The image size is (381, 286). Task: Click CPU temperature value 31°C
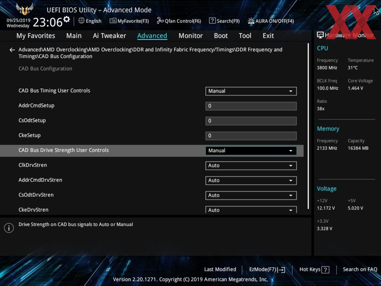click(353, 68)
